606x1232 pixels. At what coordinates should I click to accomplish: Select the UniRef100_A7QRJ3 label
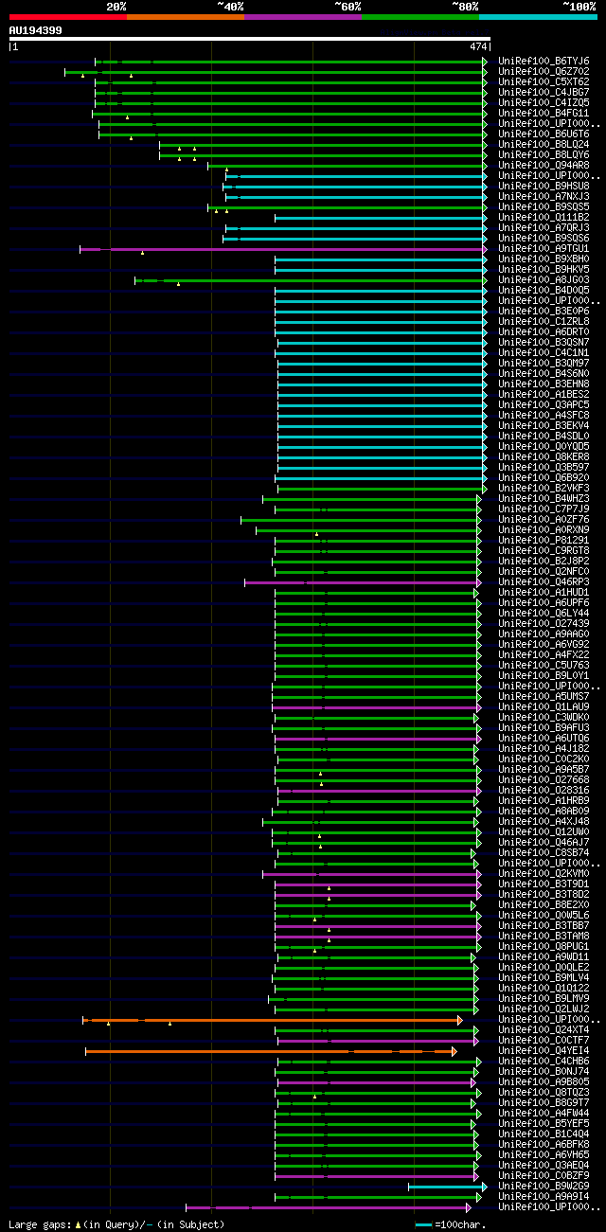[544, 227]
